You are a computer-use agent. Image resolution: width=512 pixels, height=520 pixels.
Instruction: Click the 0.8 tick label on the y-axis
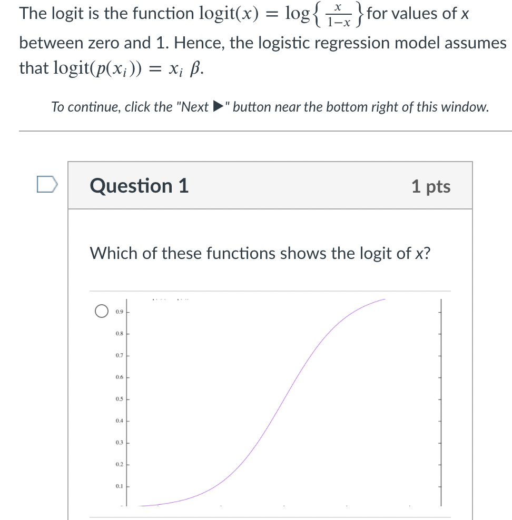point(119,333)
